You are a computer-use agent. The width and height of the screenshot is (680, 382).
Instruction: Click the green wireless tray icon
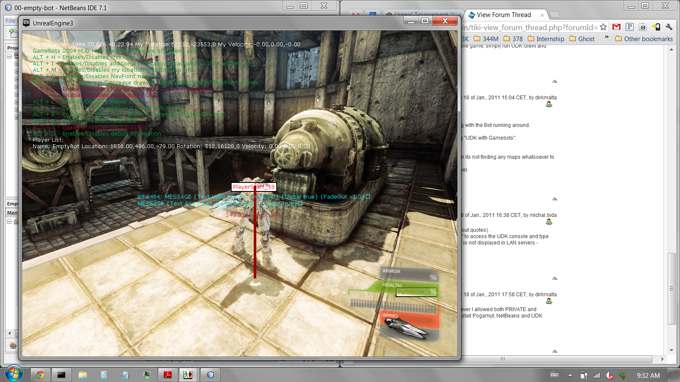[x=622, y=375]
